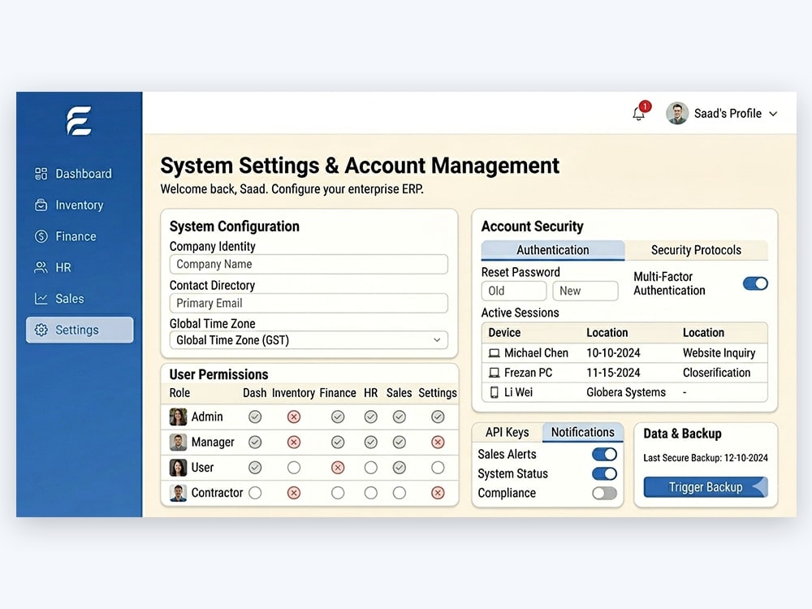The height and width of the screenshot is (609, 812).
Task: Select the Notifications tab
Action: [x=582, y=433]
